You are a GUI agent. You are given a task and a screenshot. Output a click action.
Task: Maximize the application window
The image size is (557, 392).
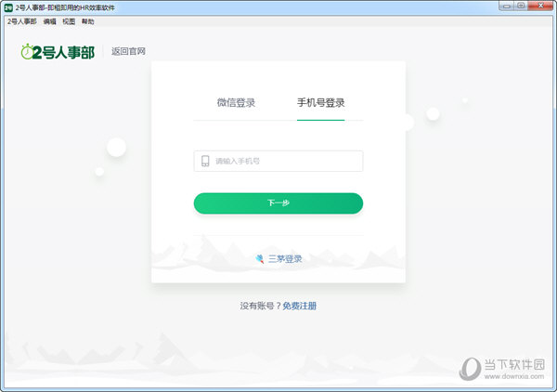click(x=521, y=6)
